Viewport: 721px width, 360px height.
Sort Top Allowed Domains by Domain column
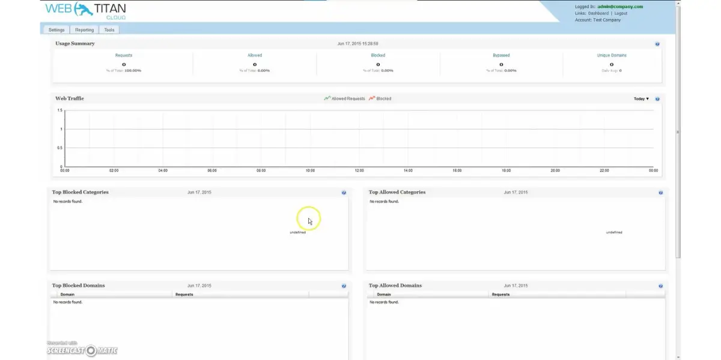pyautogui.click(x=430, y=295)
